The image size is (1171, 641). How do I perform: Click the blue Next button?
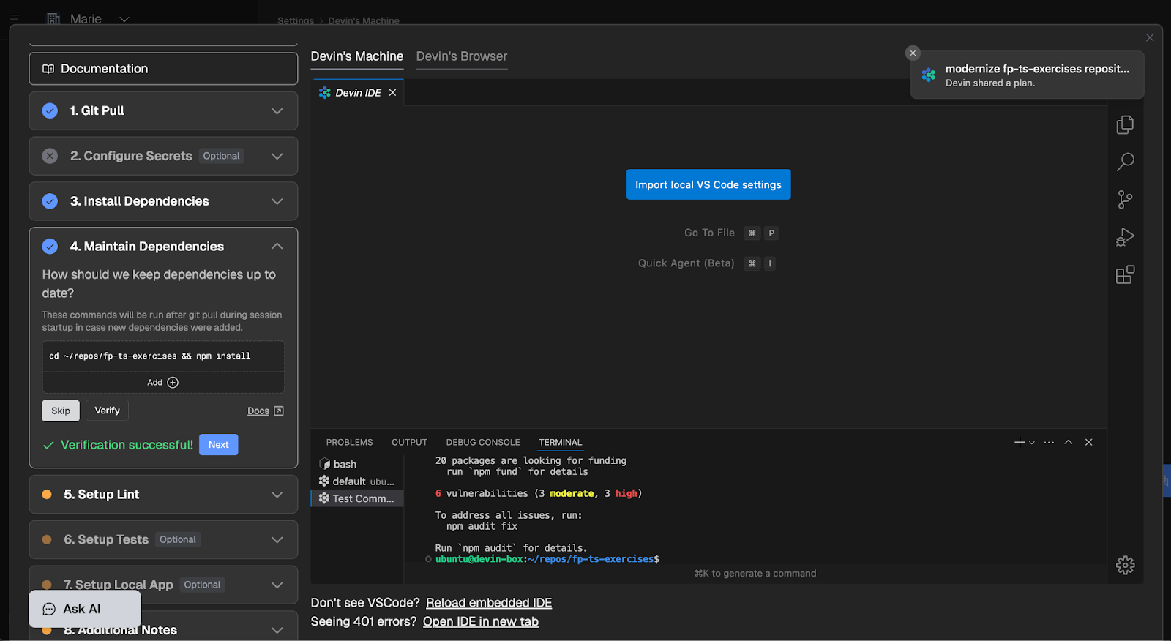218,445
